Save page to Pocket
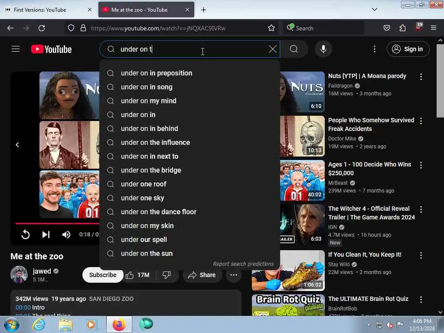This screenshot has width=444, height=333. coord(386,28)
